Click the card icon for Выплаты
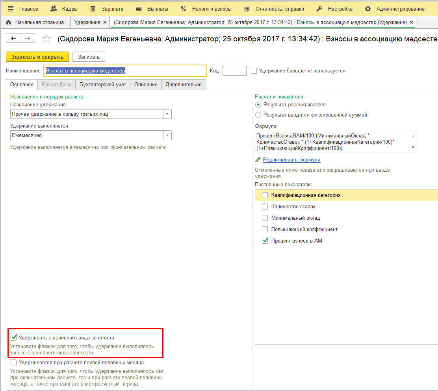 [x=139, y=9]
